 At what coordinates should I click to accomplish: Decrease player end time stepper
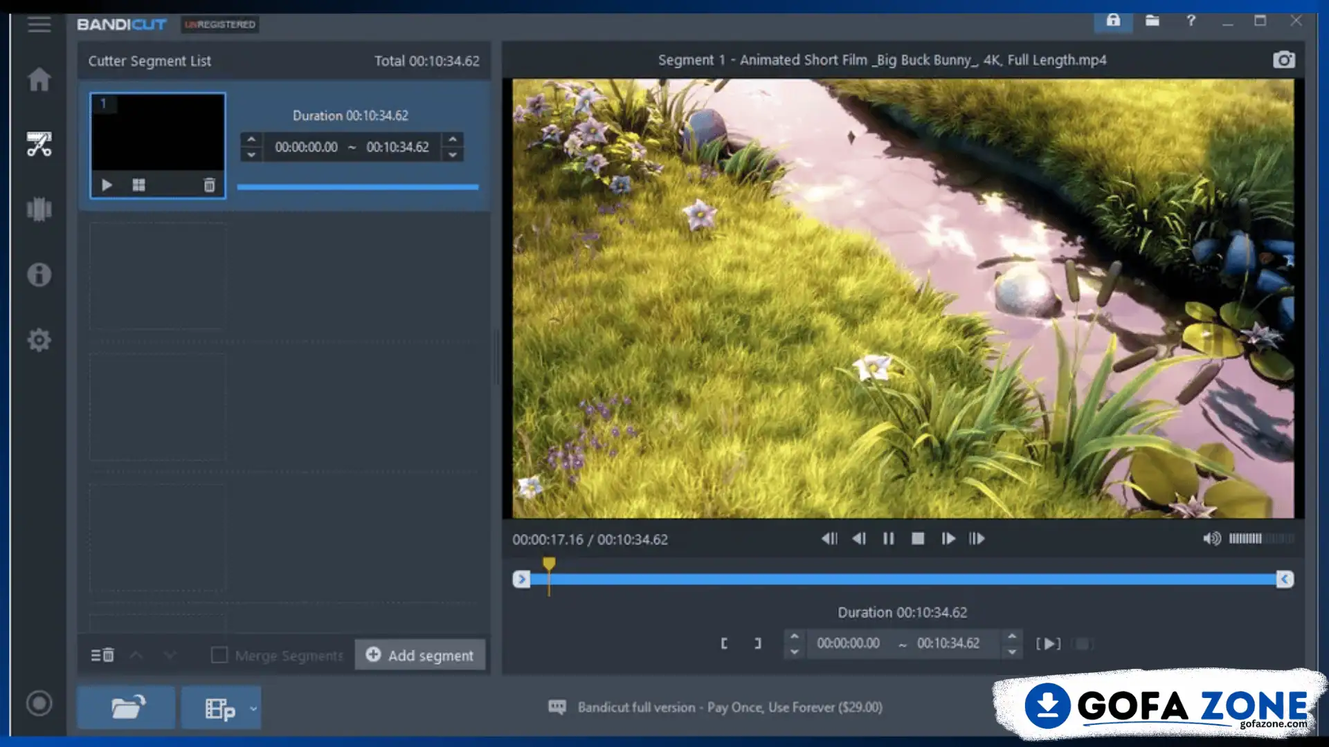[x=1012, y=652]
